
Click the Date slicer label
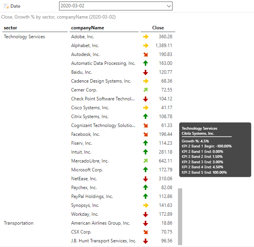pyautogui.click(x=15, y=6)
